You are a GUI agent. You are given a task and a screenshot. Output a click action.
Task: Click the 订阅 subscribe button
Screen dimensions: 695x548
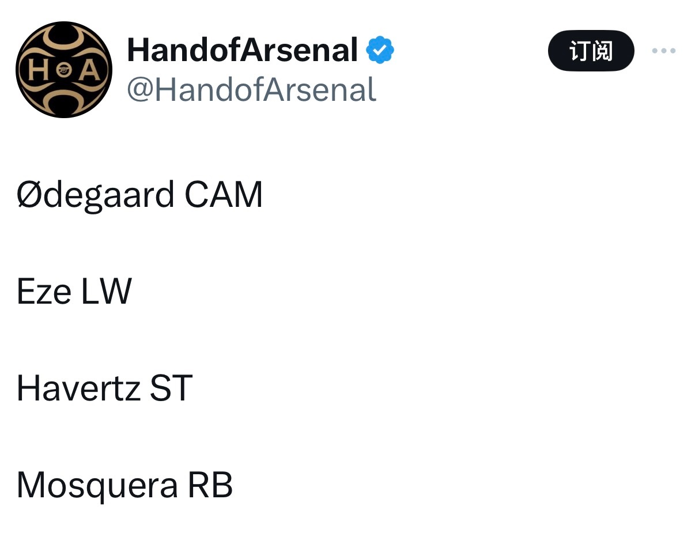coord(591,51)
